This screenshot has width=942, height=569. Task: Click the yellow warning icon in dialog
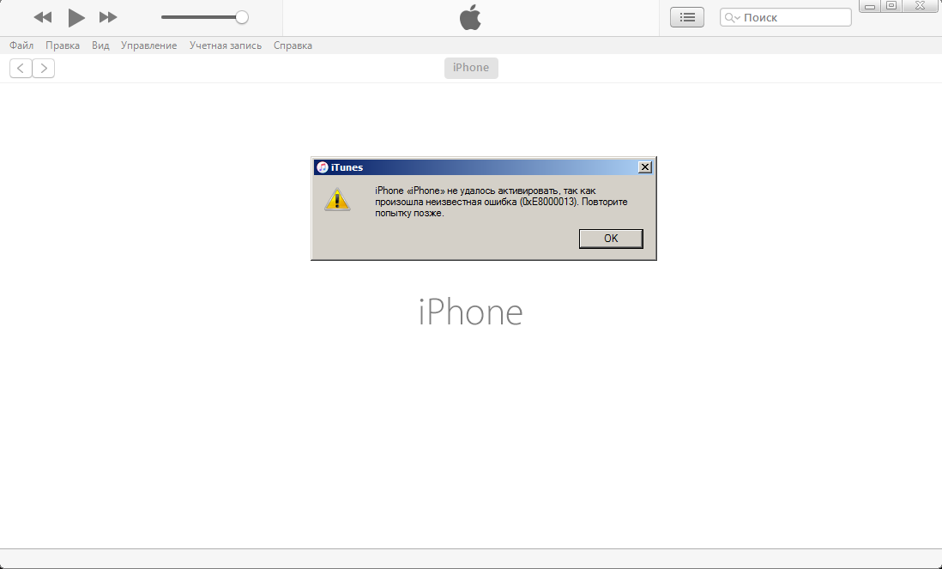click(x=337, y=199)
